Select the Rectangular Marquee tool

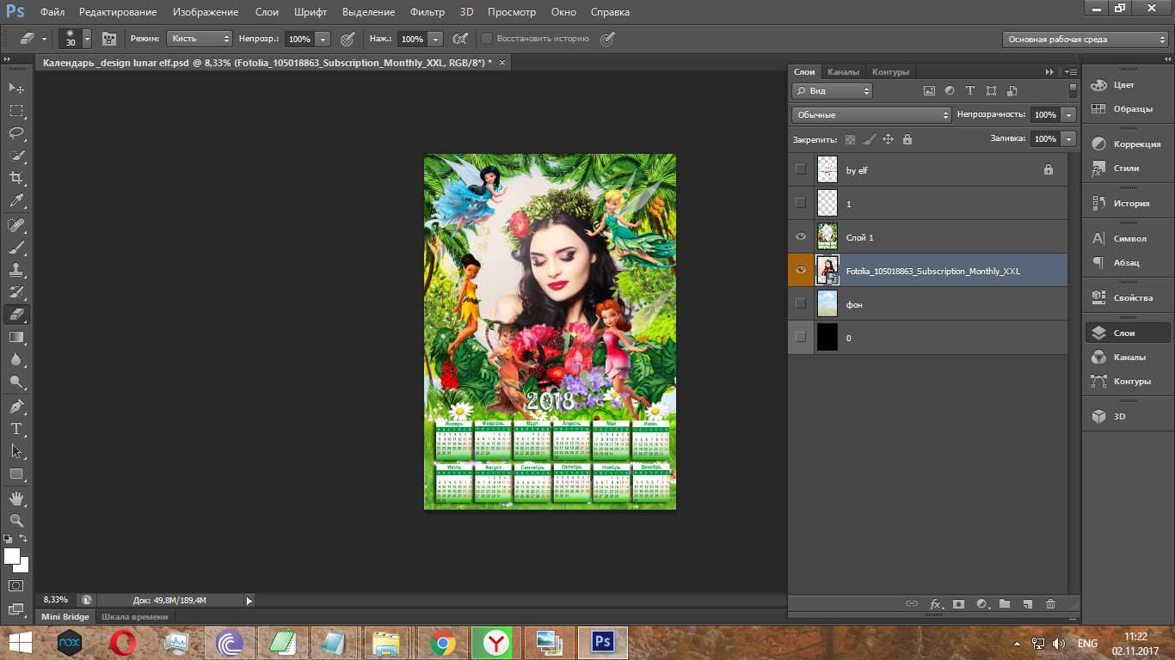tap(16, 111)
